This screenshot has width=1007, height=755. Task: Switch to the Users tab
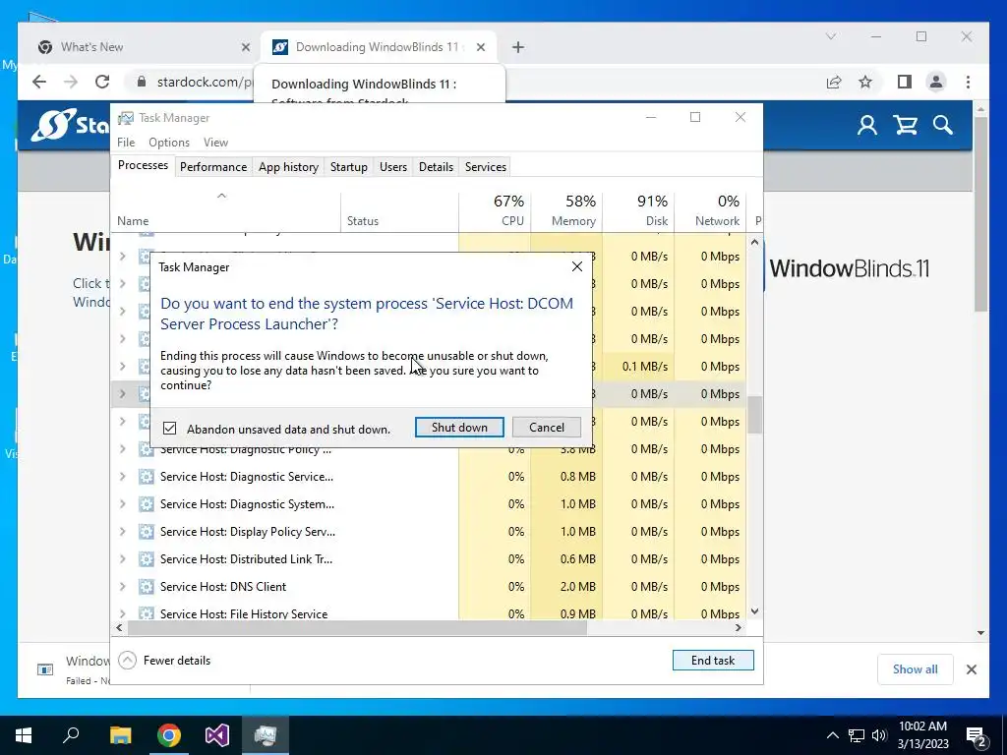(x=393, y=167)
